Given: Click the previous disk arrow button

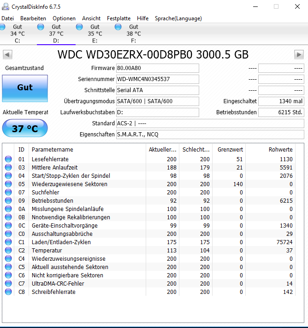Looking at the screenshot, I should (7, 55).
